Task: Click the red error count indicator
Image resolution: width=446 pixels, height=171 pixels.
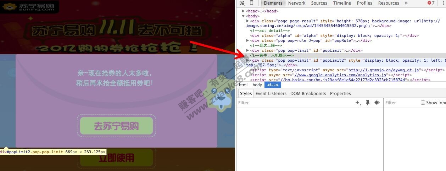Action: [430, 3]
